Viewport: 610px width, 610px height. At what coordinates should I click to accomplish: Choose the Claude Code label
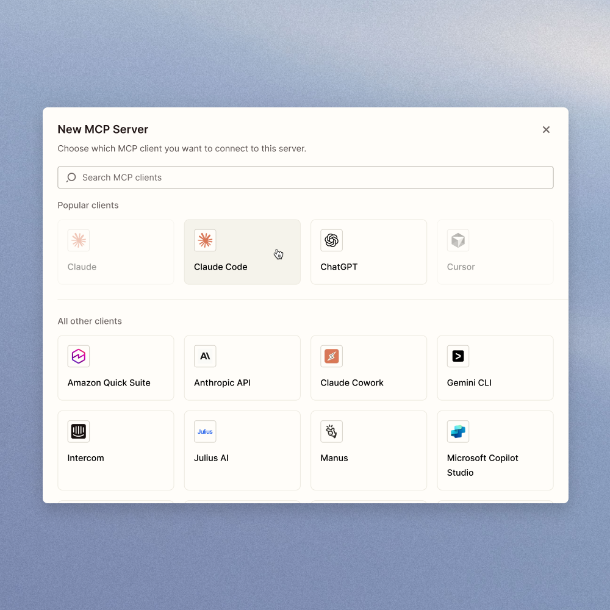tap(221, 267)
